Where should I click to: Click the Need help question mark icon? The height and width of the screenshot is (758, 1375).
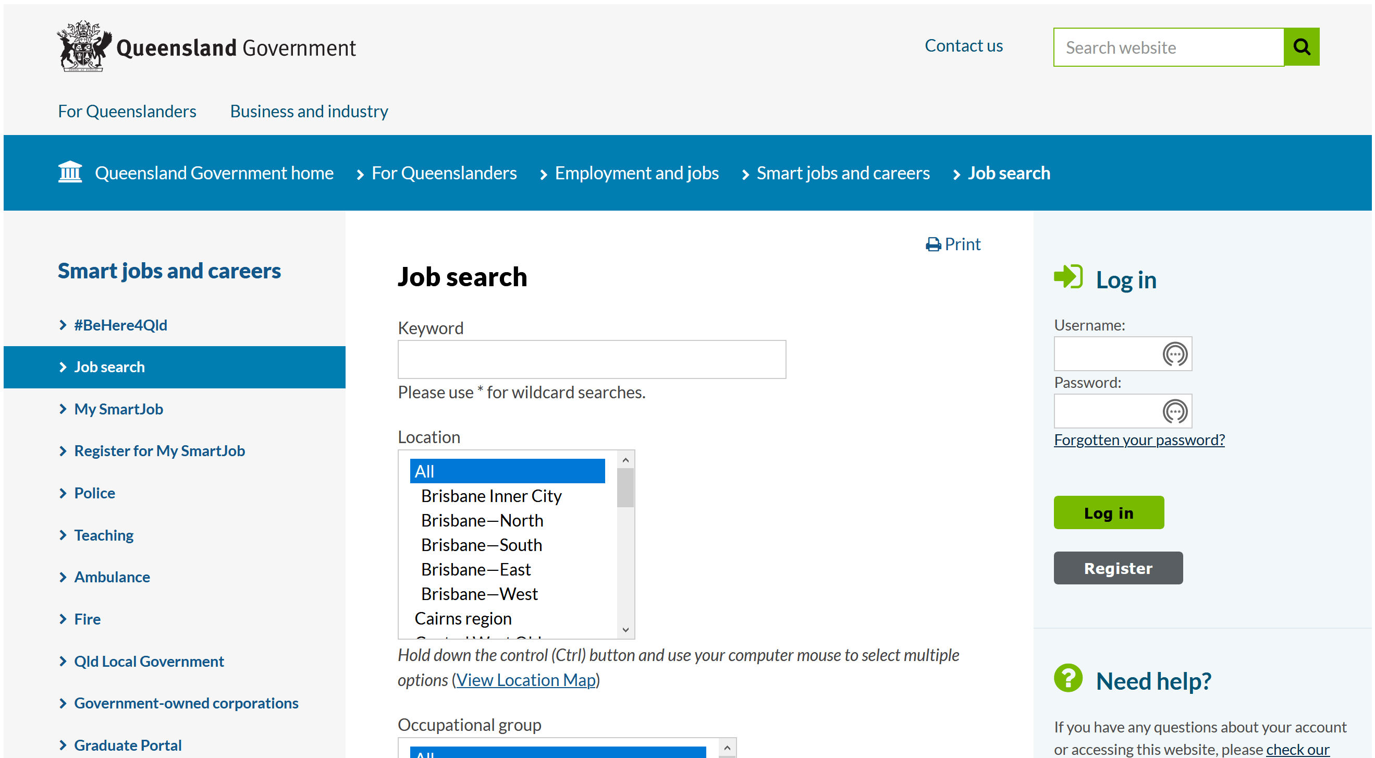point(1068,678)
